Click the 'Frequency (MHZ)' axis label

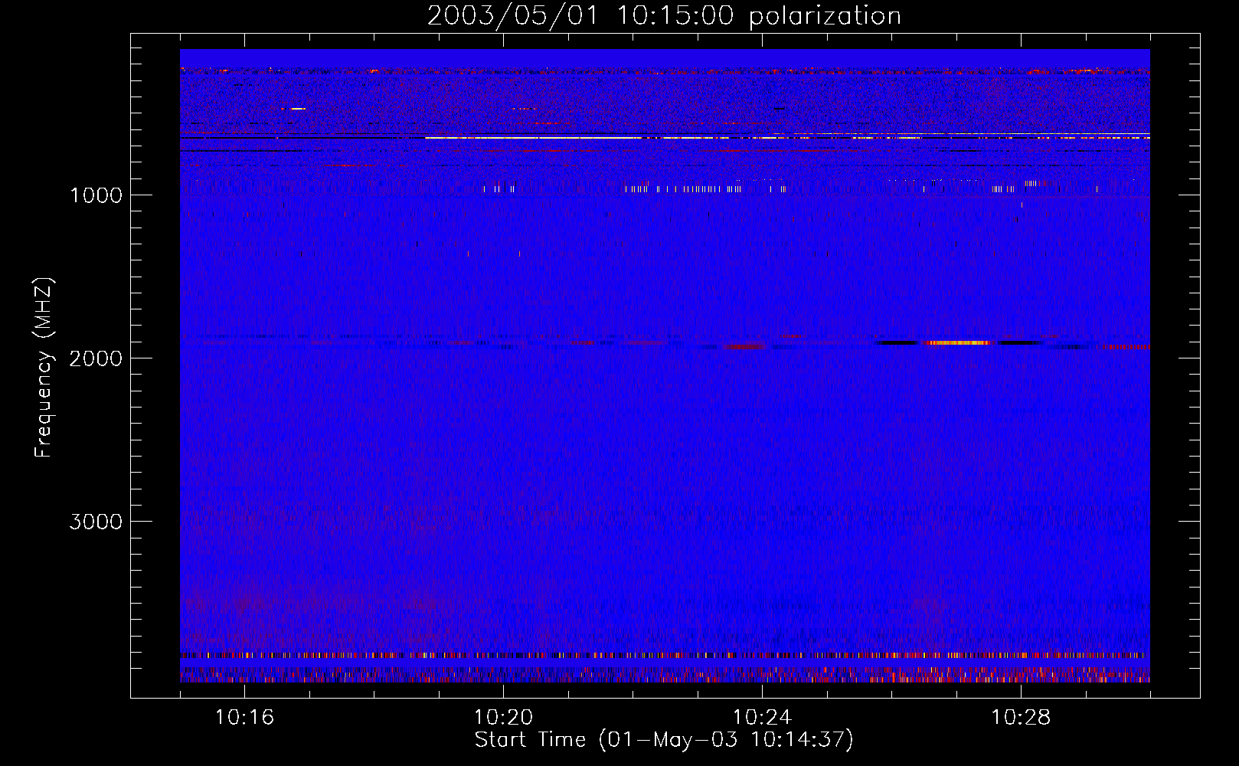click(x=44, y=368)
